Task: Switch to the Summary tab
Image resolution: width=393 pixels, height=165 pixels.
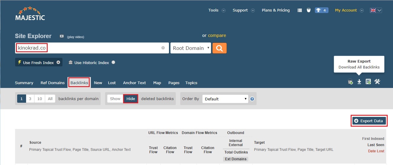Action: [x=24, y=83]
